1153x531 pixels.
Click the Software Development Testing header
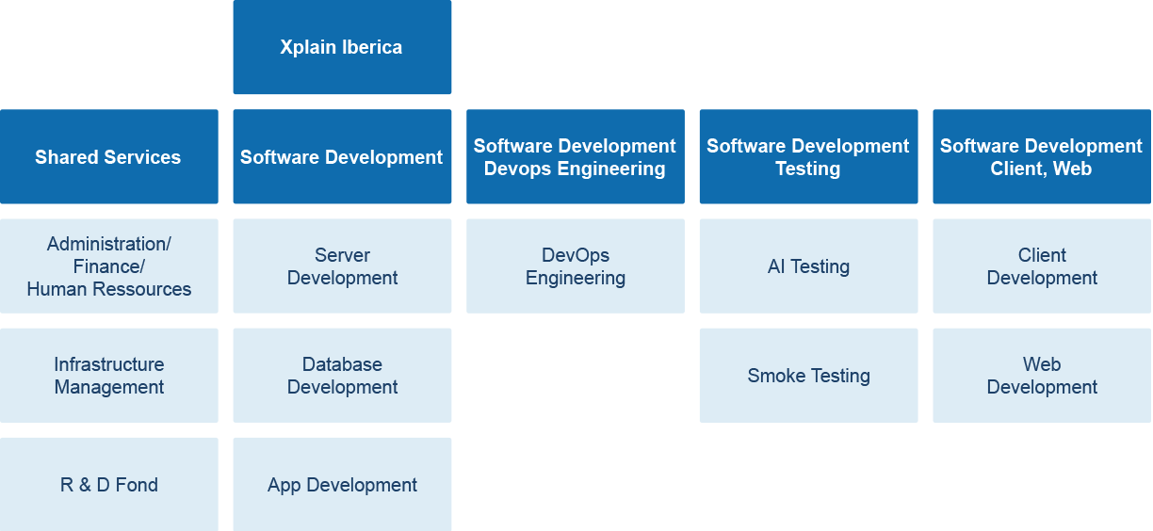[808, 156]
